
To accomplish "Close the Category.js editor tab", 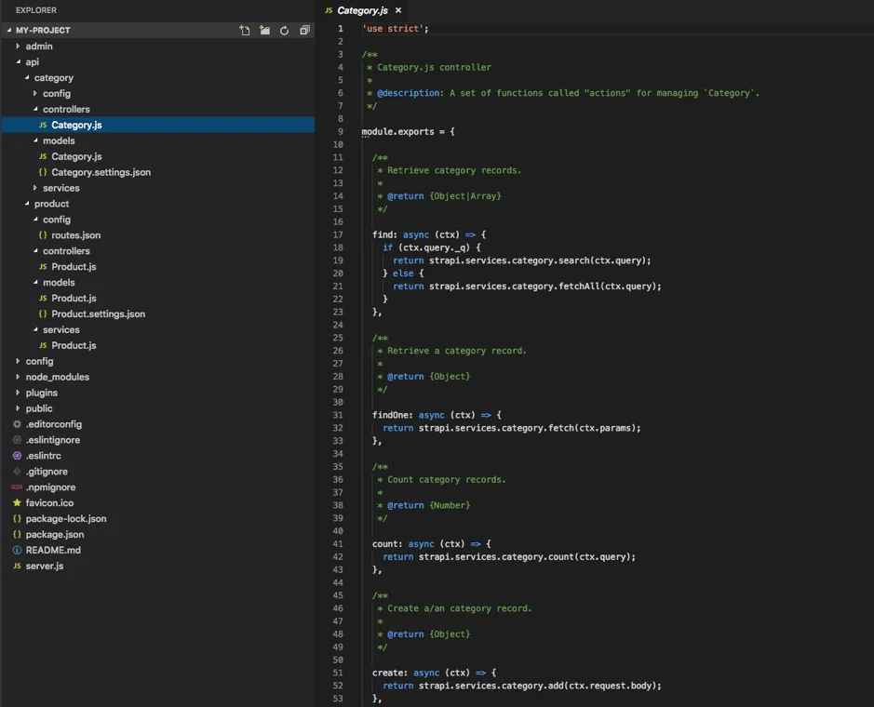I will (398, 10).
